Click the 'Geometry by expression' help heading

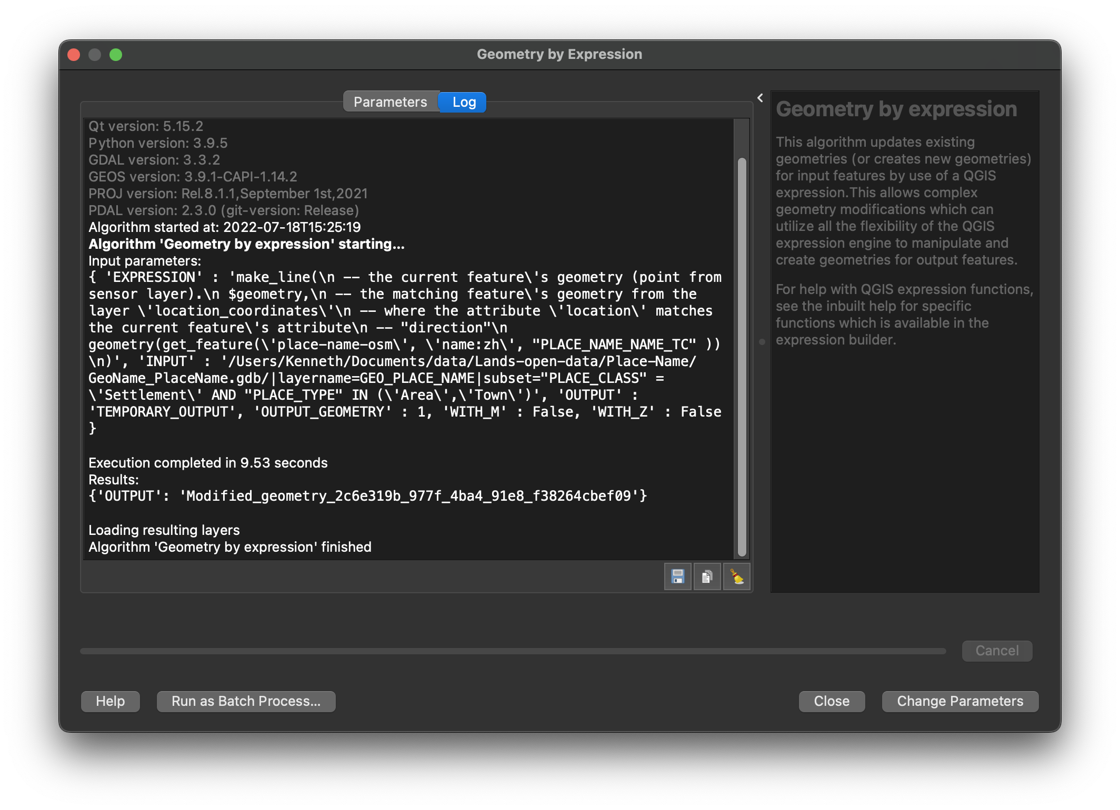click(896, 109)
